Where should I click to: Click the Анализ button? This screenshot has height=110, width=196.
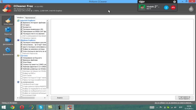coord(60,98)
